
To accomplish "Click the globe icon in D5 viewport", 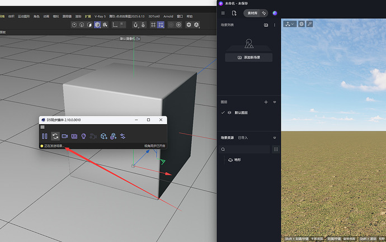I will 302,24.
